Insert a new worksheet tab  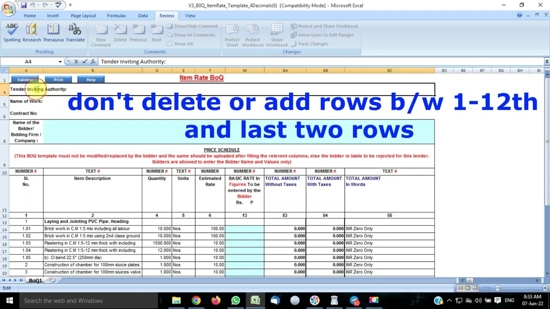pos(52,280)
